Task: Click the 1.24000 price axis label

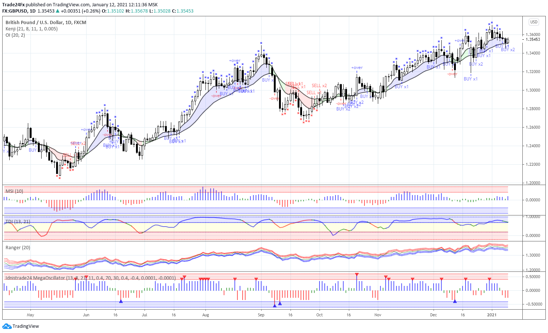Action: click(532, 146)
